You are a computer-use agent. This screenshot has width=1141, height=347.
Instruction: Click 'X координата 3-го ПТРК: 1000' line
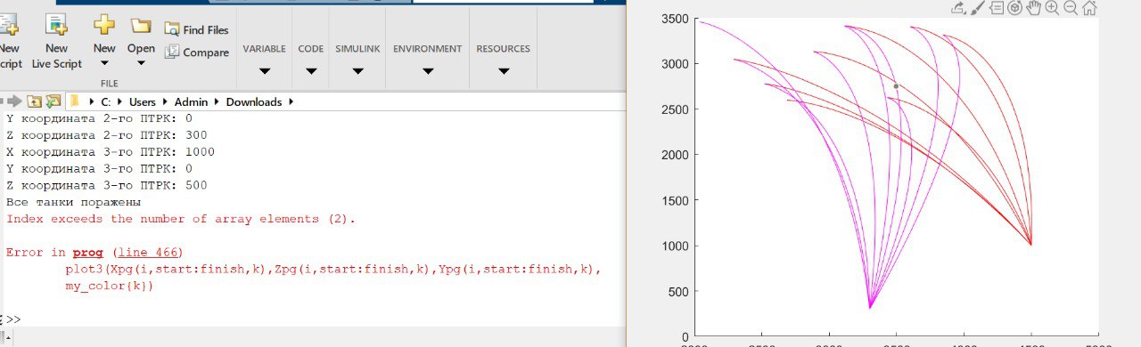pos(111,151)
